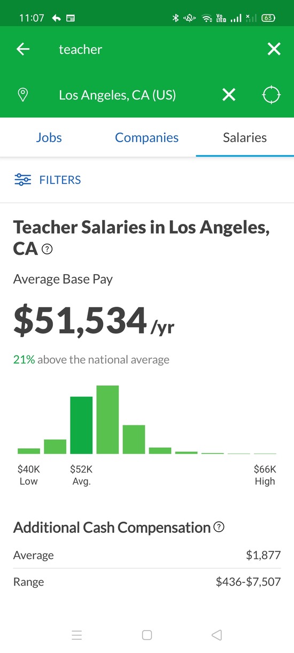Open Android recent apps menu button
Image resolution: width=294 pixels, height=653 pixels.
click(77, 635)
